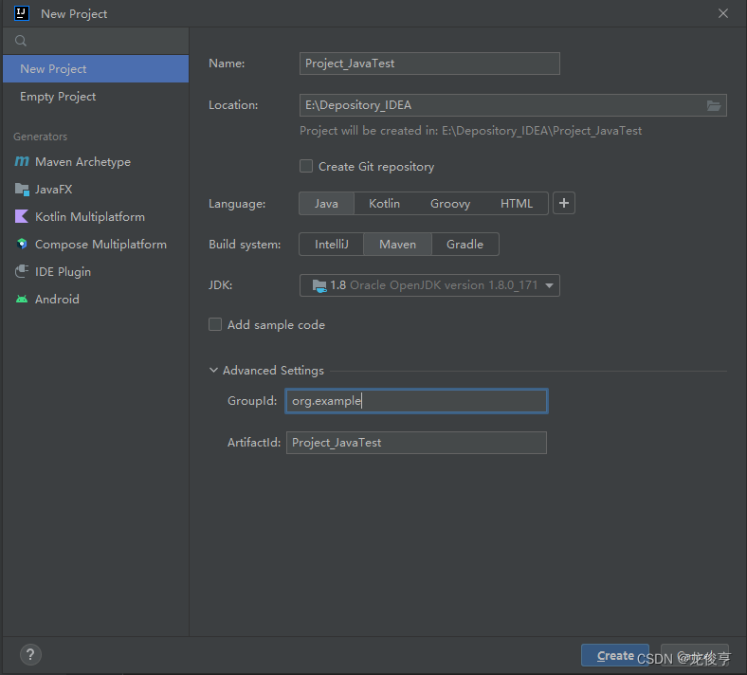Click the Location path field
The height and width of the screenshot is (675, 747).
[x=513, y=105]
